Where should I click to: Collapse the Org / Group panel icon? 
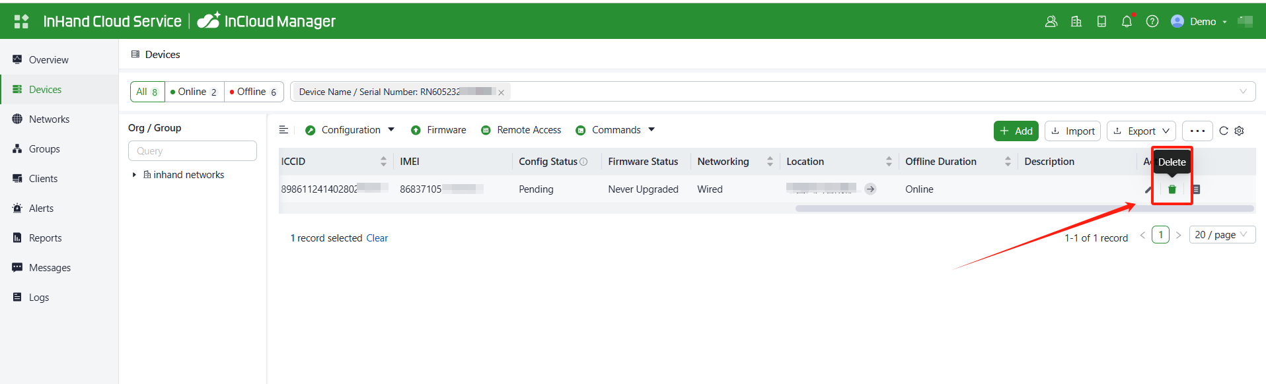coord(283,130)
